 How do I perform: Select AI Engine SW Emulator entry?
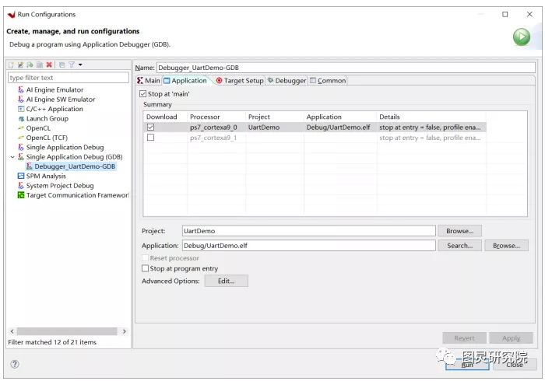61,100
